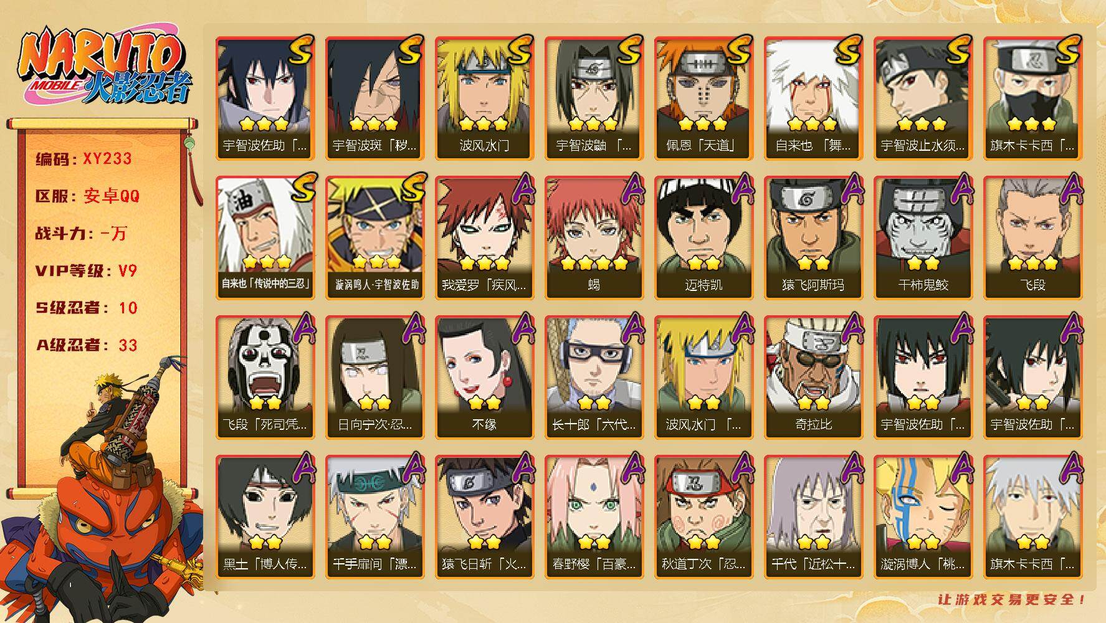Click the 干柿鬼鲛 ninja card
The width and height of the screenshot is (1106, 623).
click(923, 238)
